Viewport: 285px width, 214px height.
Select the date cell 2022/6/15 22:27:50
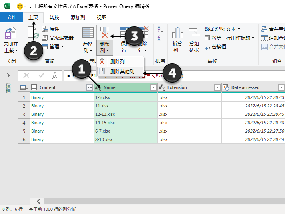(253, 131)
